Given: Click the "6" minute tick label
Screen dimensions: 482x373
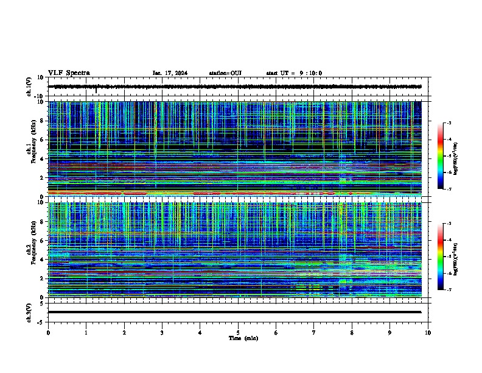Looking at the screenshot, I should (x=276, y=333).
